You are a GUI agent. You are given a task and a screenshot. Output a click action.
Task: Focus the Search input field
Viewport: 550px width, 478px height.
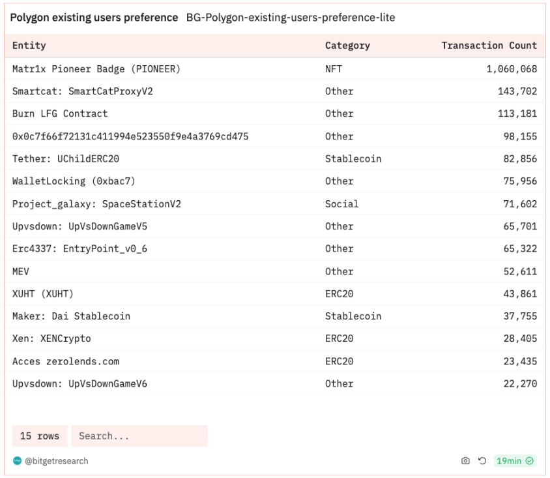139,436
